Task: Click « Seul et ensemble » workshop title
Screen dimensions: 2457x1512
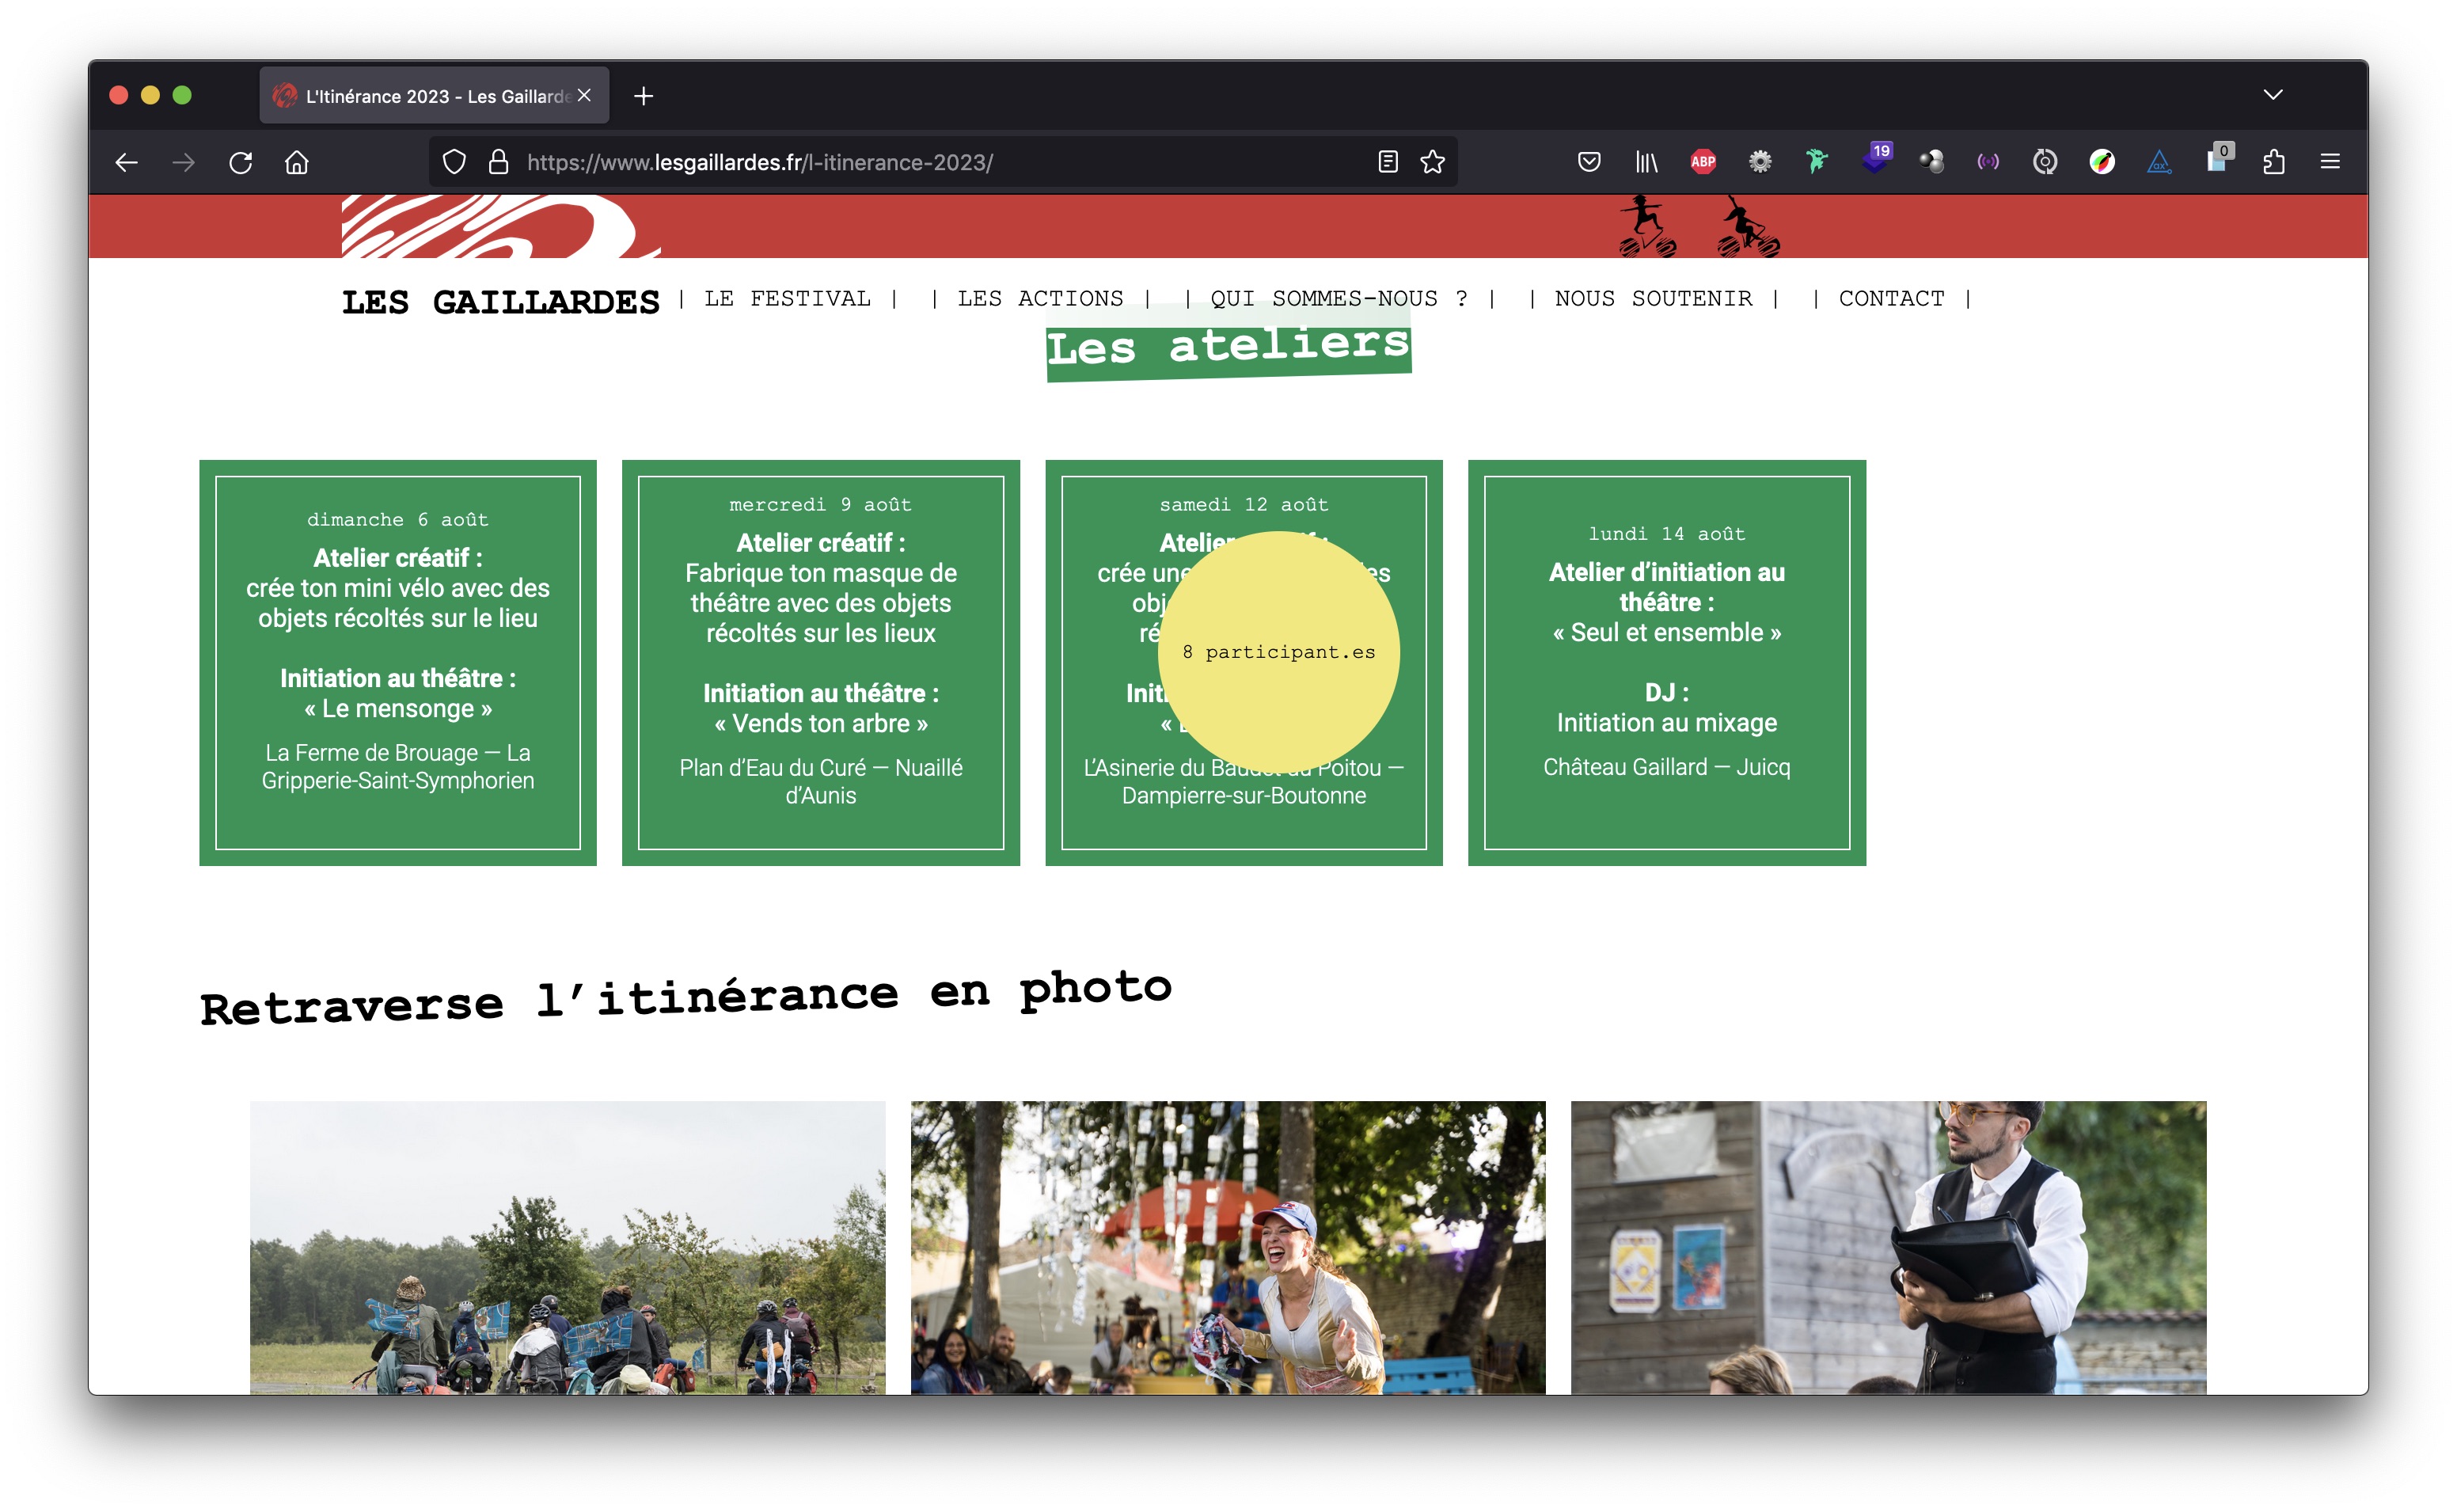Action: point(1667,633)
